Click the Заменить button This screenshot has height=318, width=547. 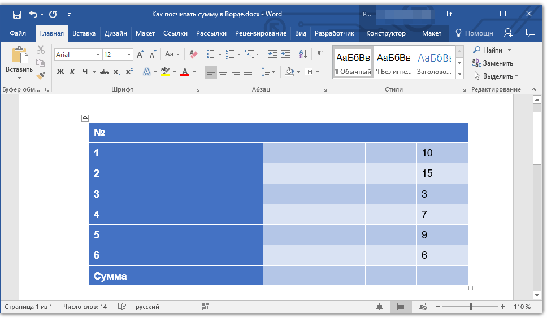click(493, 63)
